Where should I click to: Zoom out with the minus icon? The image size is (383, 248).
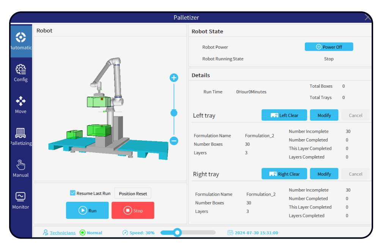[174, 141]
